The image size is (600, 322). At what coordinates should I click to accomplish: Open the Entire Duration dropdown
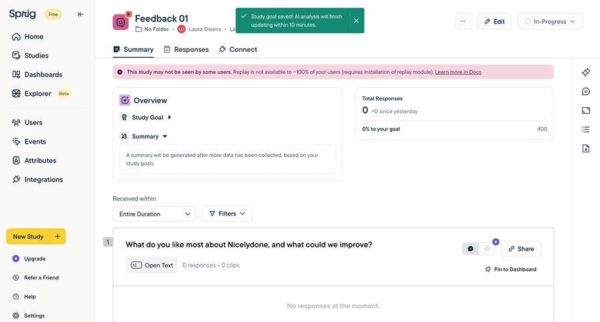click(154, 214)
